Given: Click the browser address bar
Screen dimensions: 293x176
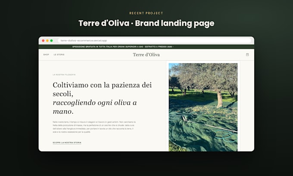Looking at the screenshot, I should 154,40.
